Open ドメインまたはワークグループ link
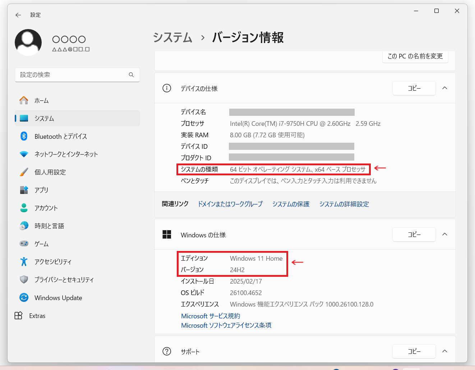Screen dimensions: 475x370 tap(230, 204)
